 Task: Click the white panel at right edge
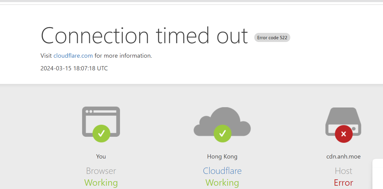click(378, 175)
